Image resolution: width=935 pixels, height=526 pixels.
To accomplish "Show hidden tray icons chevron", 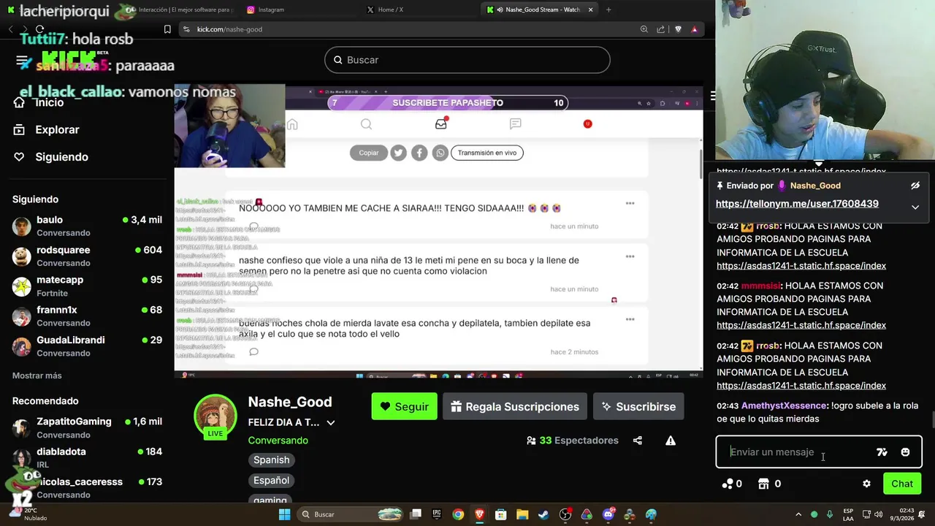I will click(x=798, y=514).
